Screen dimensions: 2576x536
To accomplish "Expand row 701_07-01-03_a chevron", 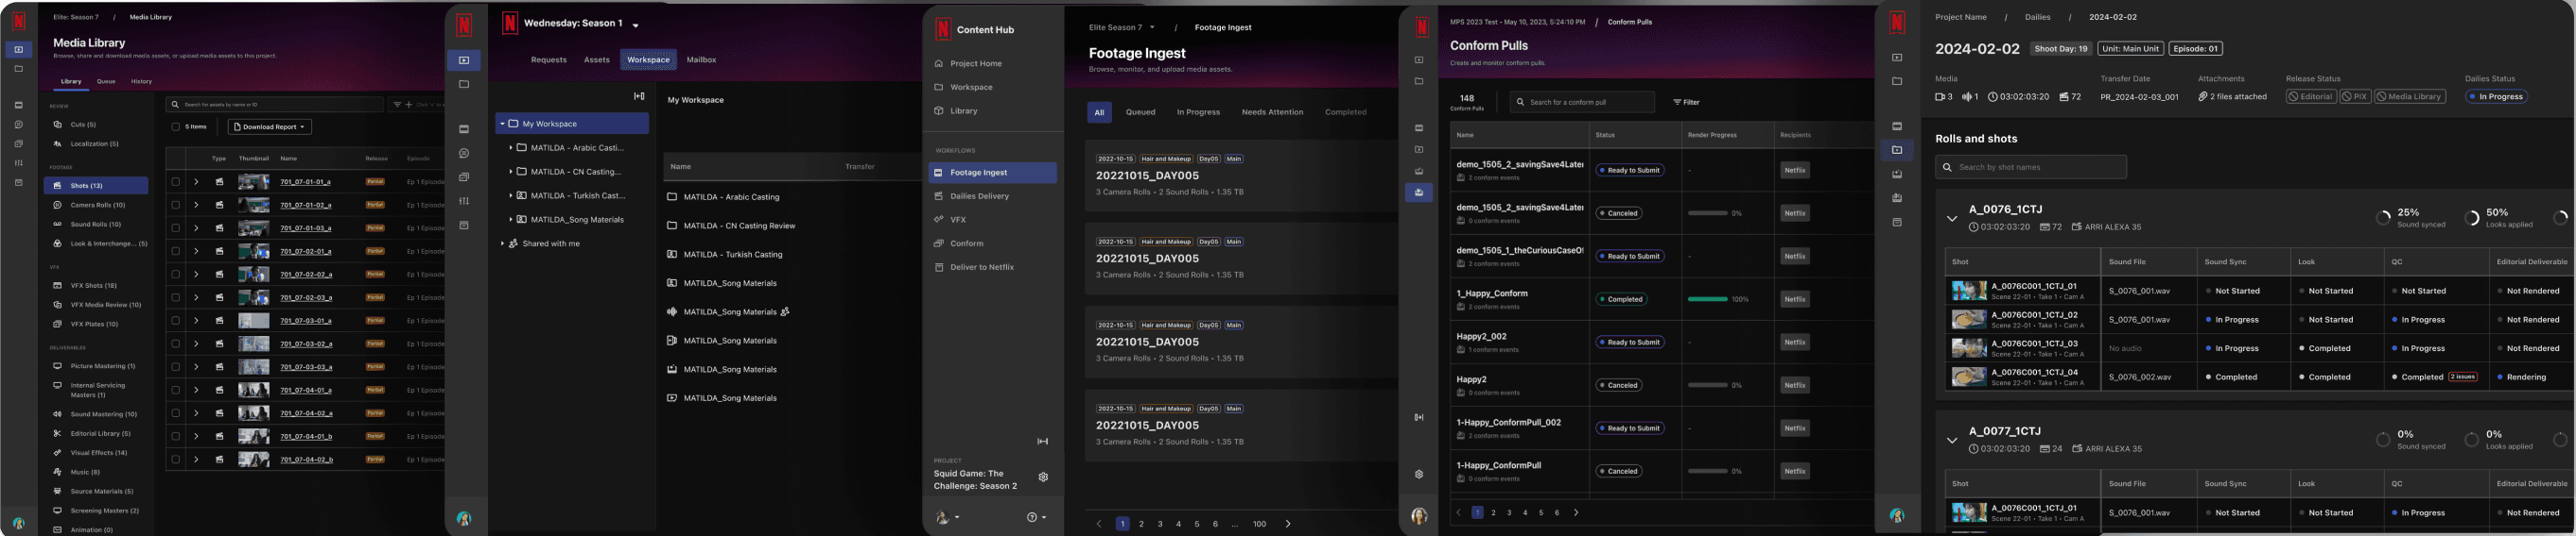I will coord(196,227).
